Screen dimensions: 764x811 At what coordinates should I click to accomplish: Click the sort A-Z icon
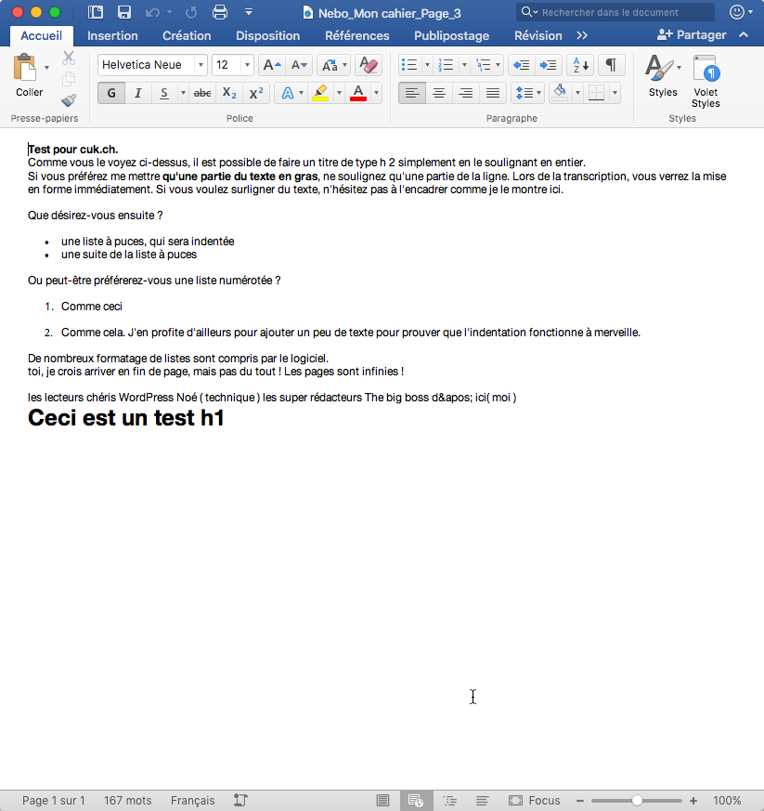[580, 65]
